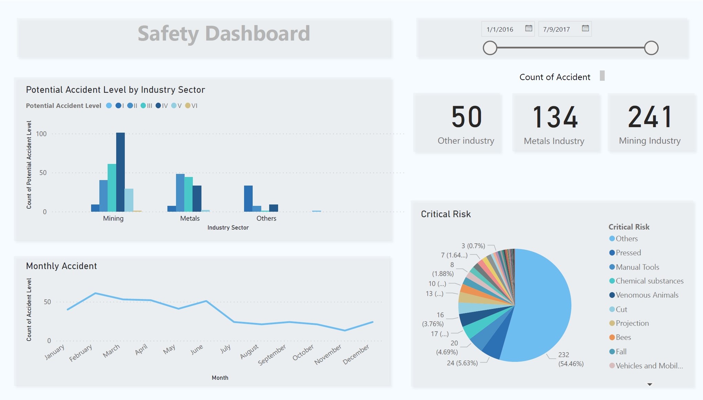
Task: Select the Chemical substances legend dot
Action: coord(613,281)
